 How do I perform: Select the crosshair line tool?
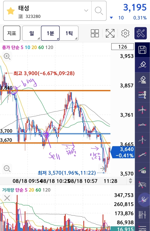click(x=142, y=110)
